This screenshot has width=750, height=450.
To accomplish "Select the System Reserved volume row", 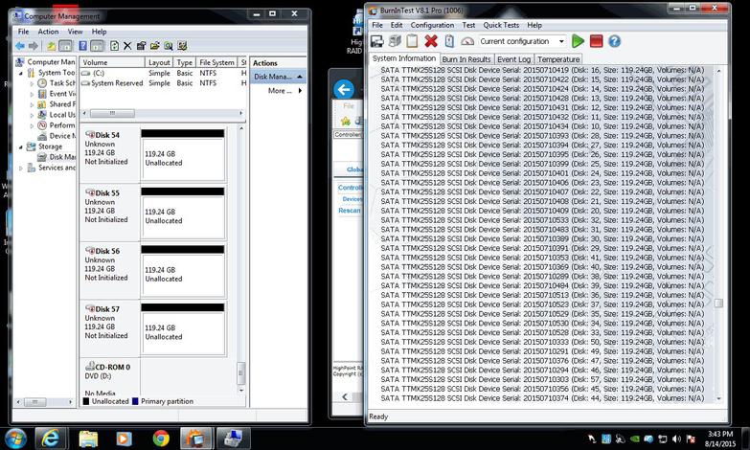I will coord(163,83).
